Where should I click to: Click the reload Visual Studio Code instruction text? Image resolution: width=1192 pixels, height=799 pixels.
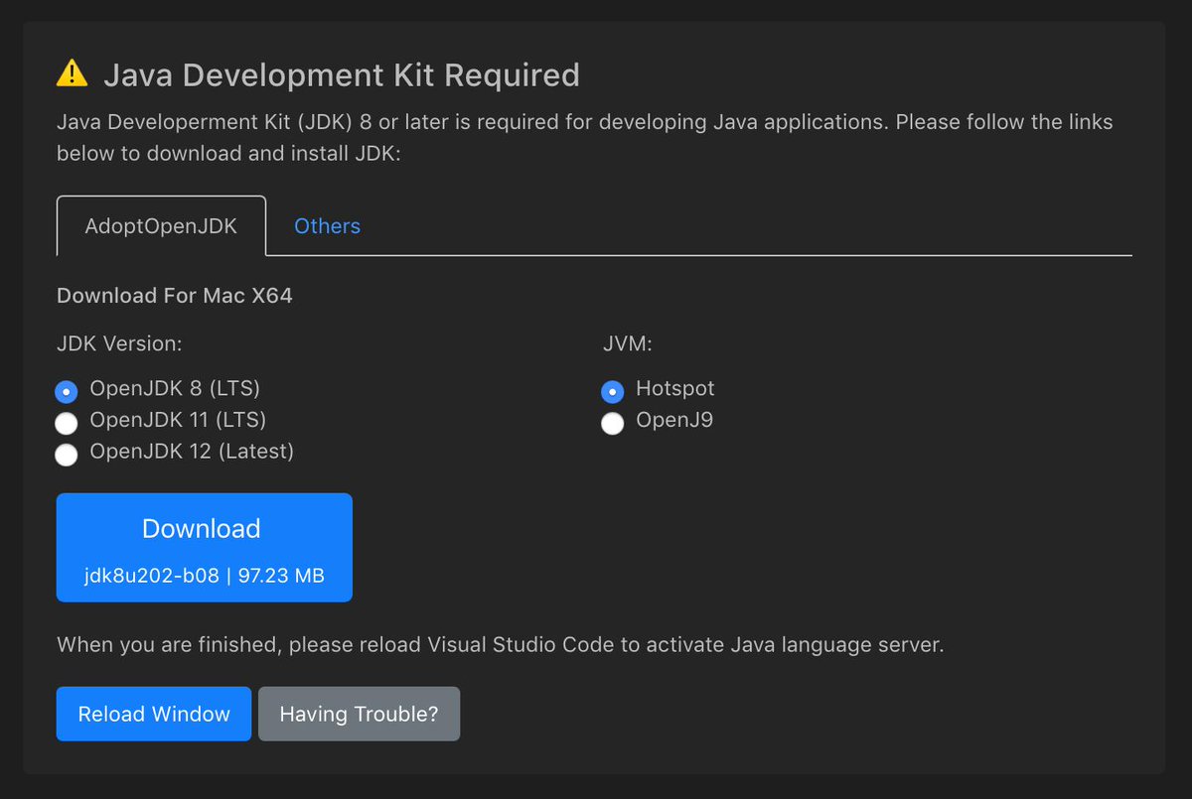point(501,644)
